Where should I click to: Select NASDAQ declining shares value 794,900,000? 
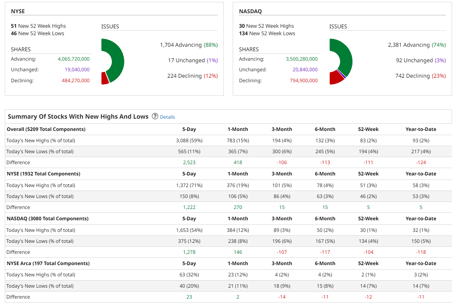click(304, 81)
